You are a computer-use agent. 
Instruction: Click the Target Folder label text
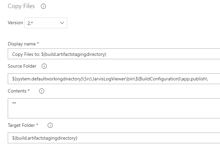tap(21, 125)
